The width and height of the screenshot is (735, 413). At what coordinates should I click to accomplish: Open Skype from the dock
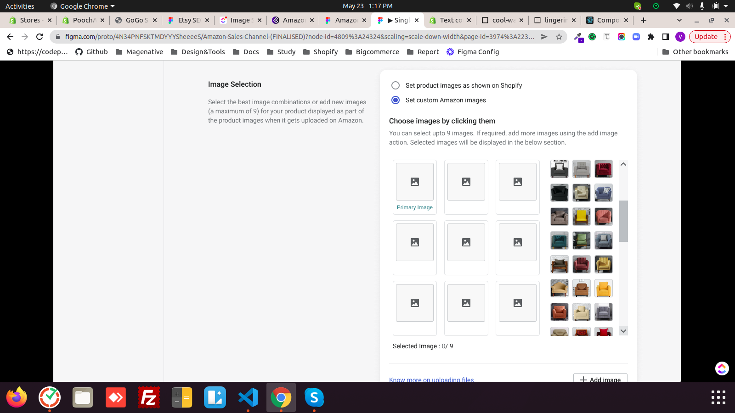tap(314, 397)
